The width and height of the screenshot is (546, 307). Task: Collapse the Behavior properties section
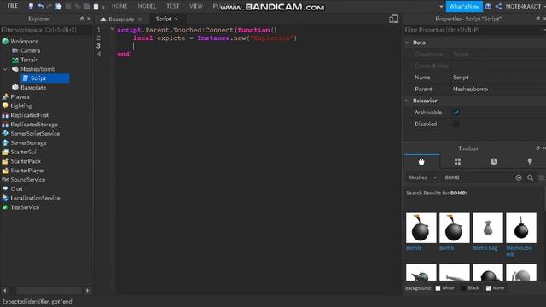click(408, 101)
